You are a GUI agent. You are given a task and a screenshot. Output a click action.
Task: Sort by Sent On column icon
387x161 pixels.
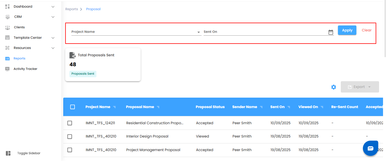289,107
